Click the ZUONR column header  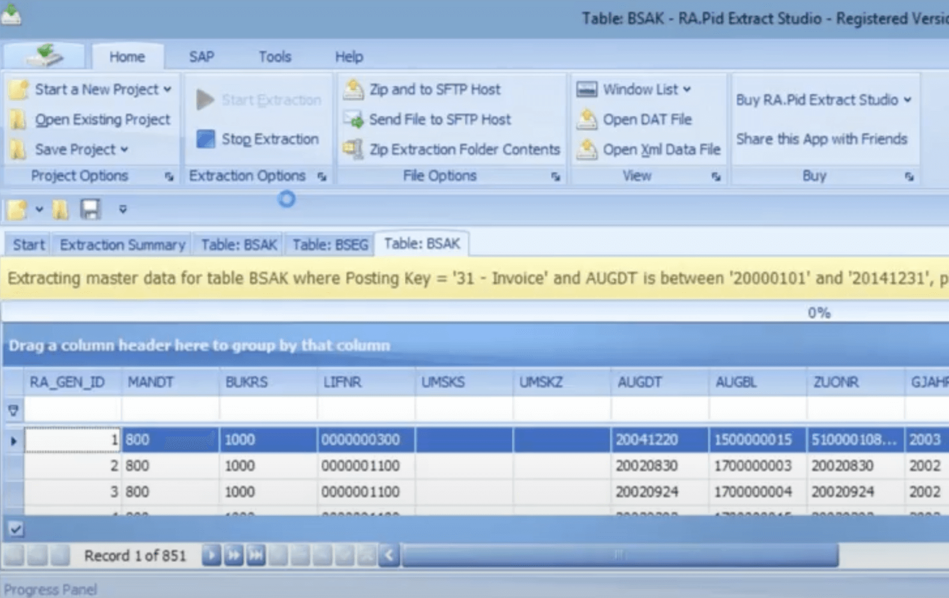[x=855, y=382]
